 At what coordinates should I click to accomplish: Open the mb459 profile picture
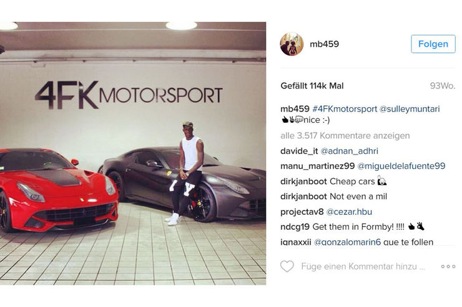(x=292, y=44)
